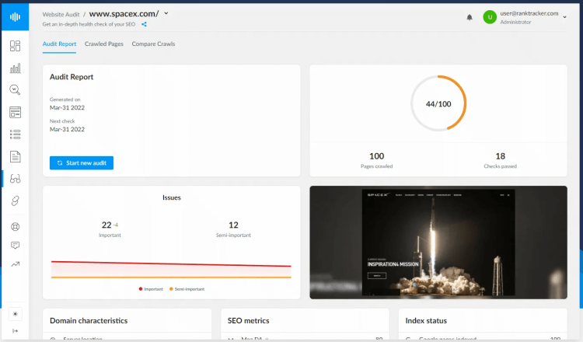This screenshot has width=583, height=342.
Task: Switch to the Compare Crawls tab
Action: click(153, 44)
